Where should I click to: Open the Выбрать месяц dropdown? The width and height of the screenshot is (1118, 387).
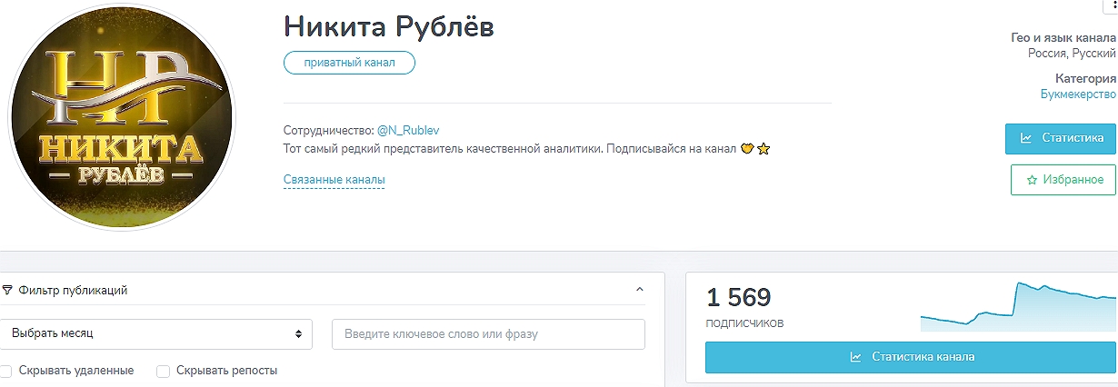(x=156, y=333)
